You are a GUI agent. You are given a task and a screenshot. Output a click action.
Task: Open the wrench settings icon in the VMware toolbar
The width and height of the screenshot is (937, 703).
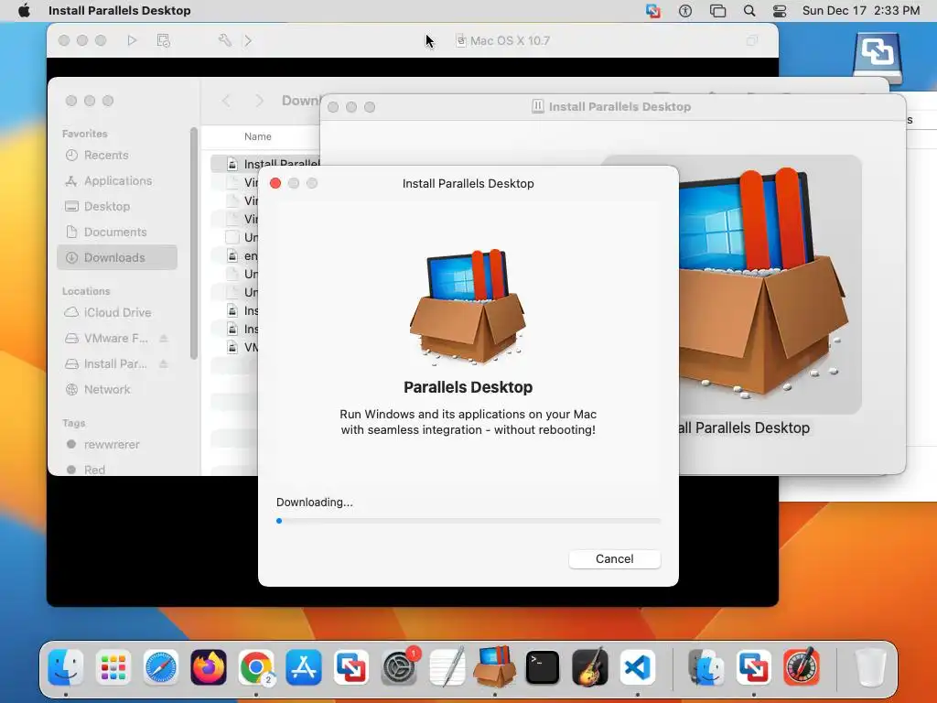point(225,40)
